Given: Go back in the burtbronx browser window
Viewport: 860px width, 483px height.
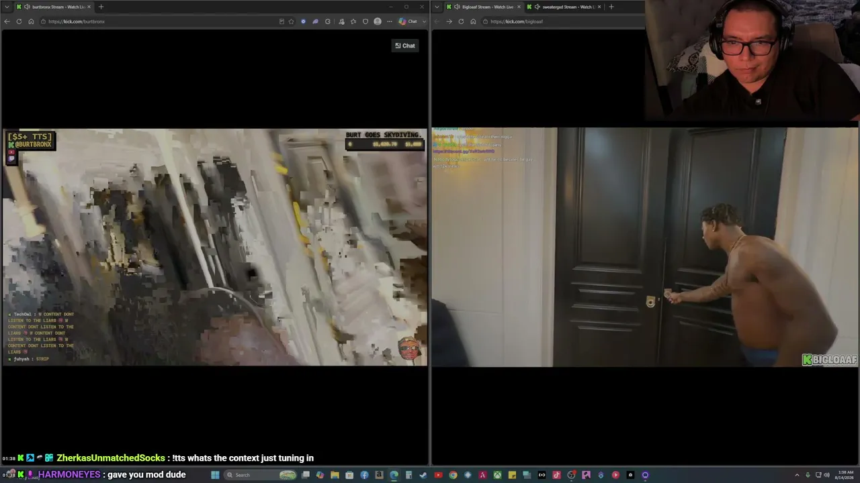Looking at the screenshot, I should tap(7, 21).
